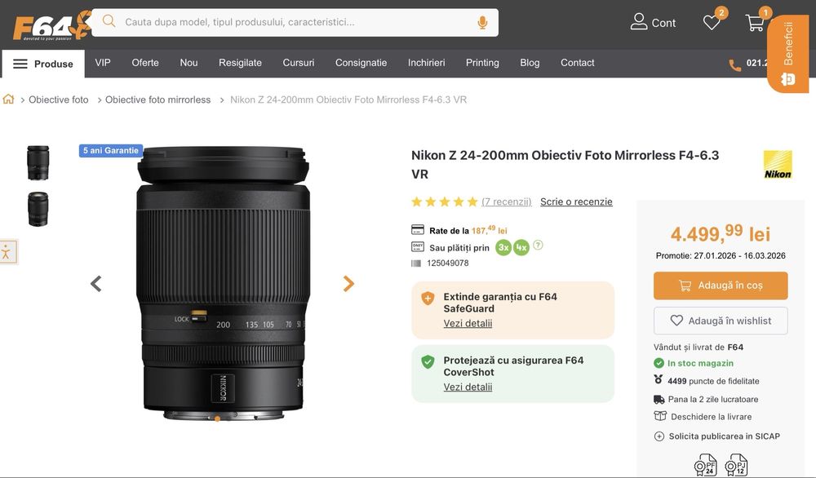The image size is (816, 478).
Task: Click the phone number icon
Action: point(734,65)
